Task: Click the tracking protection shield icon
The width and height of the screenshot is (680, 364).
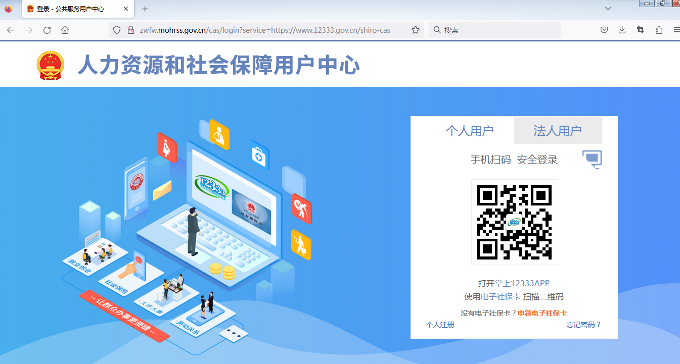Action: (x=117, y=30)
